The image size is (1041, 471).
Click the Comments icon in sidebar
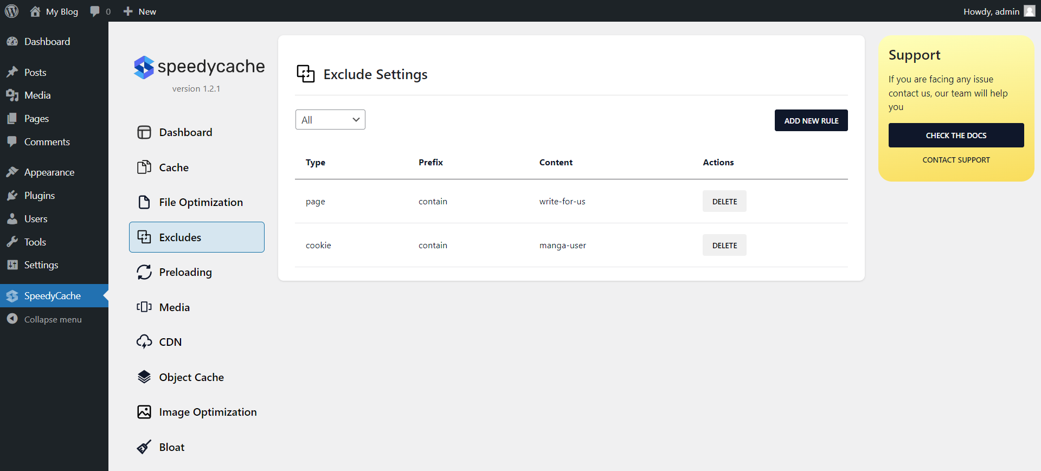pyautogui.click(x=12, y=142)
